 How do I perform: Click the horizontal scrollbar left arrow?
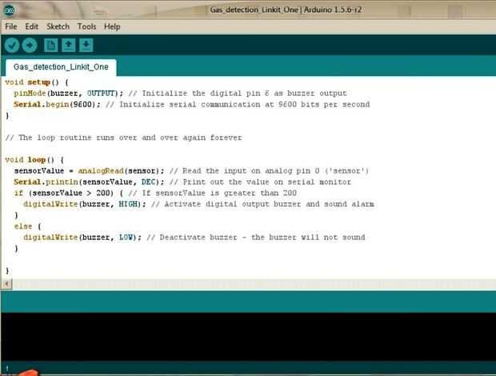6,284
